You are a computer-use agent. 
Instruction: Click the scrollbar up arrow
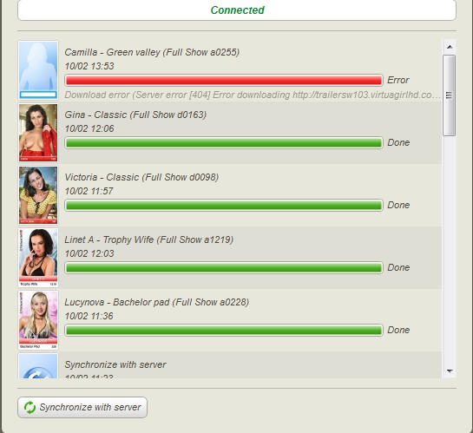[450, 47]
